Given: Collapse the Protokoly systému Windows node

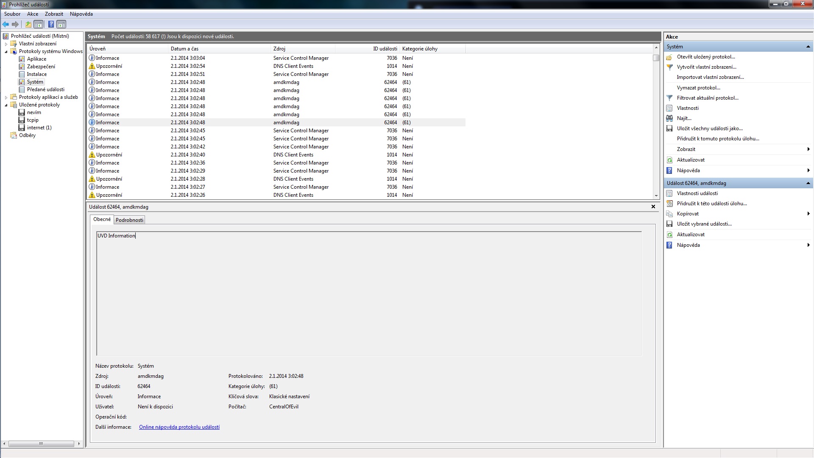Looking at the screenshot, I should pos(6,51).
